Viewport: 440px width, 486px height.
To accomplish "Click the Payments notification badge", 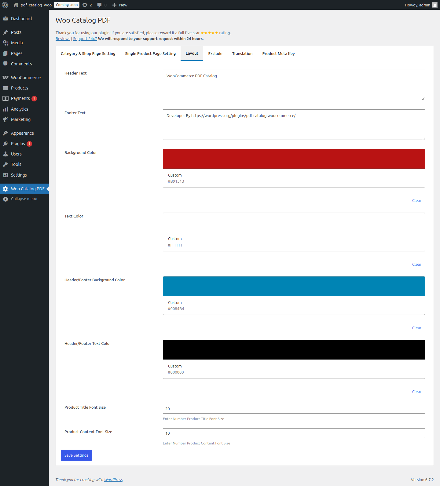I will (x=34, y=98).
